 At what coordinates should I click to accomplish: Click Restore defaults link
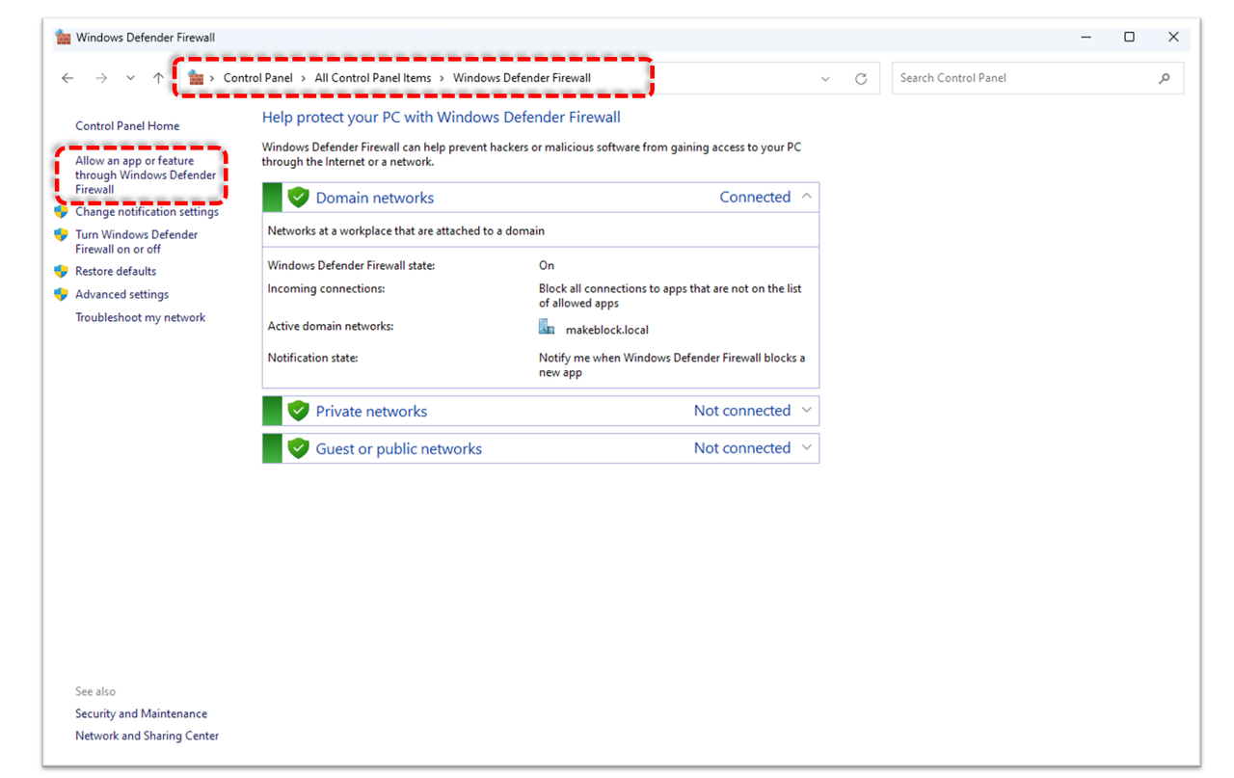pyautogui.click(x=116, y=272)
